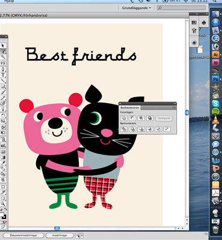Click the Dokumentinställningar button
Screen dimensions: 222x240
click(24, 235)
